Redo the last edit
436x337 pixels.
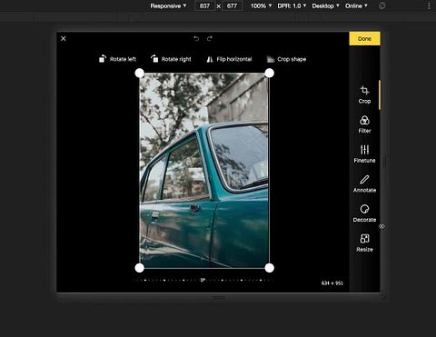(210, 38)
